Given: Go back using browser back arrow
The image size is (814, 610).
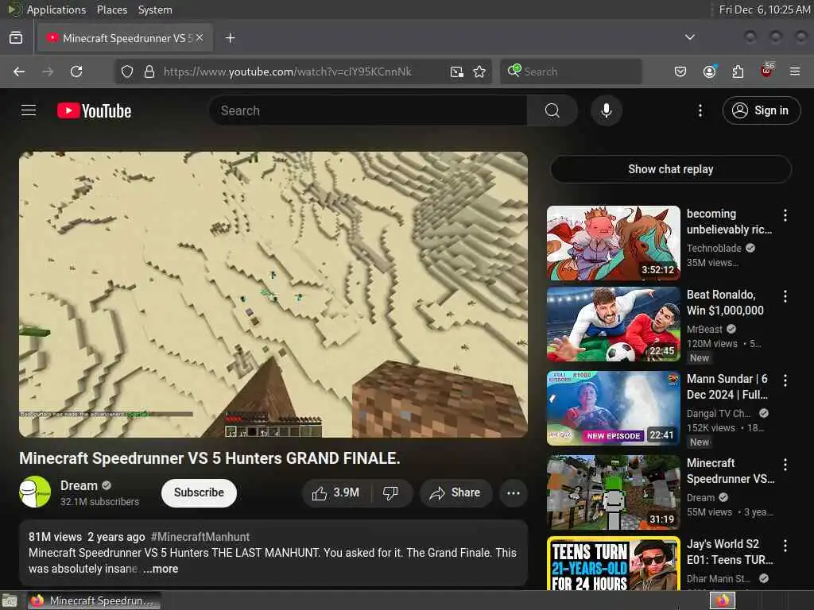Looking at the screenshot, I should [19, 71].
